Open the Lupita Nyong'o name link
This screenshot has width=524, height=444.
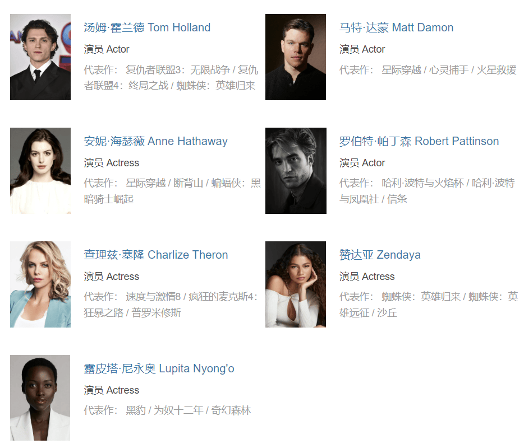159,368
